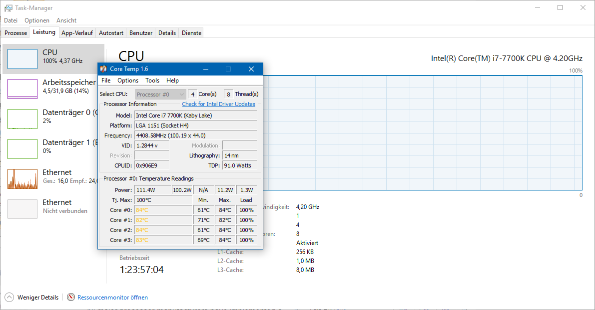The height and width of the screenshot is (310, 595).
Task: Switch to the Benutzer tab
Action: pyautogui.click(x=141, y=33)
